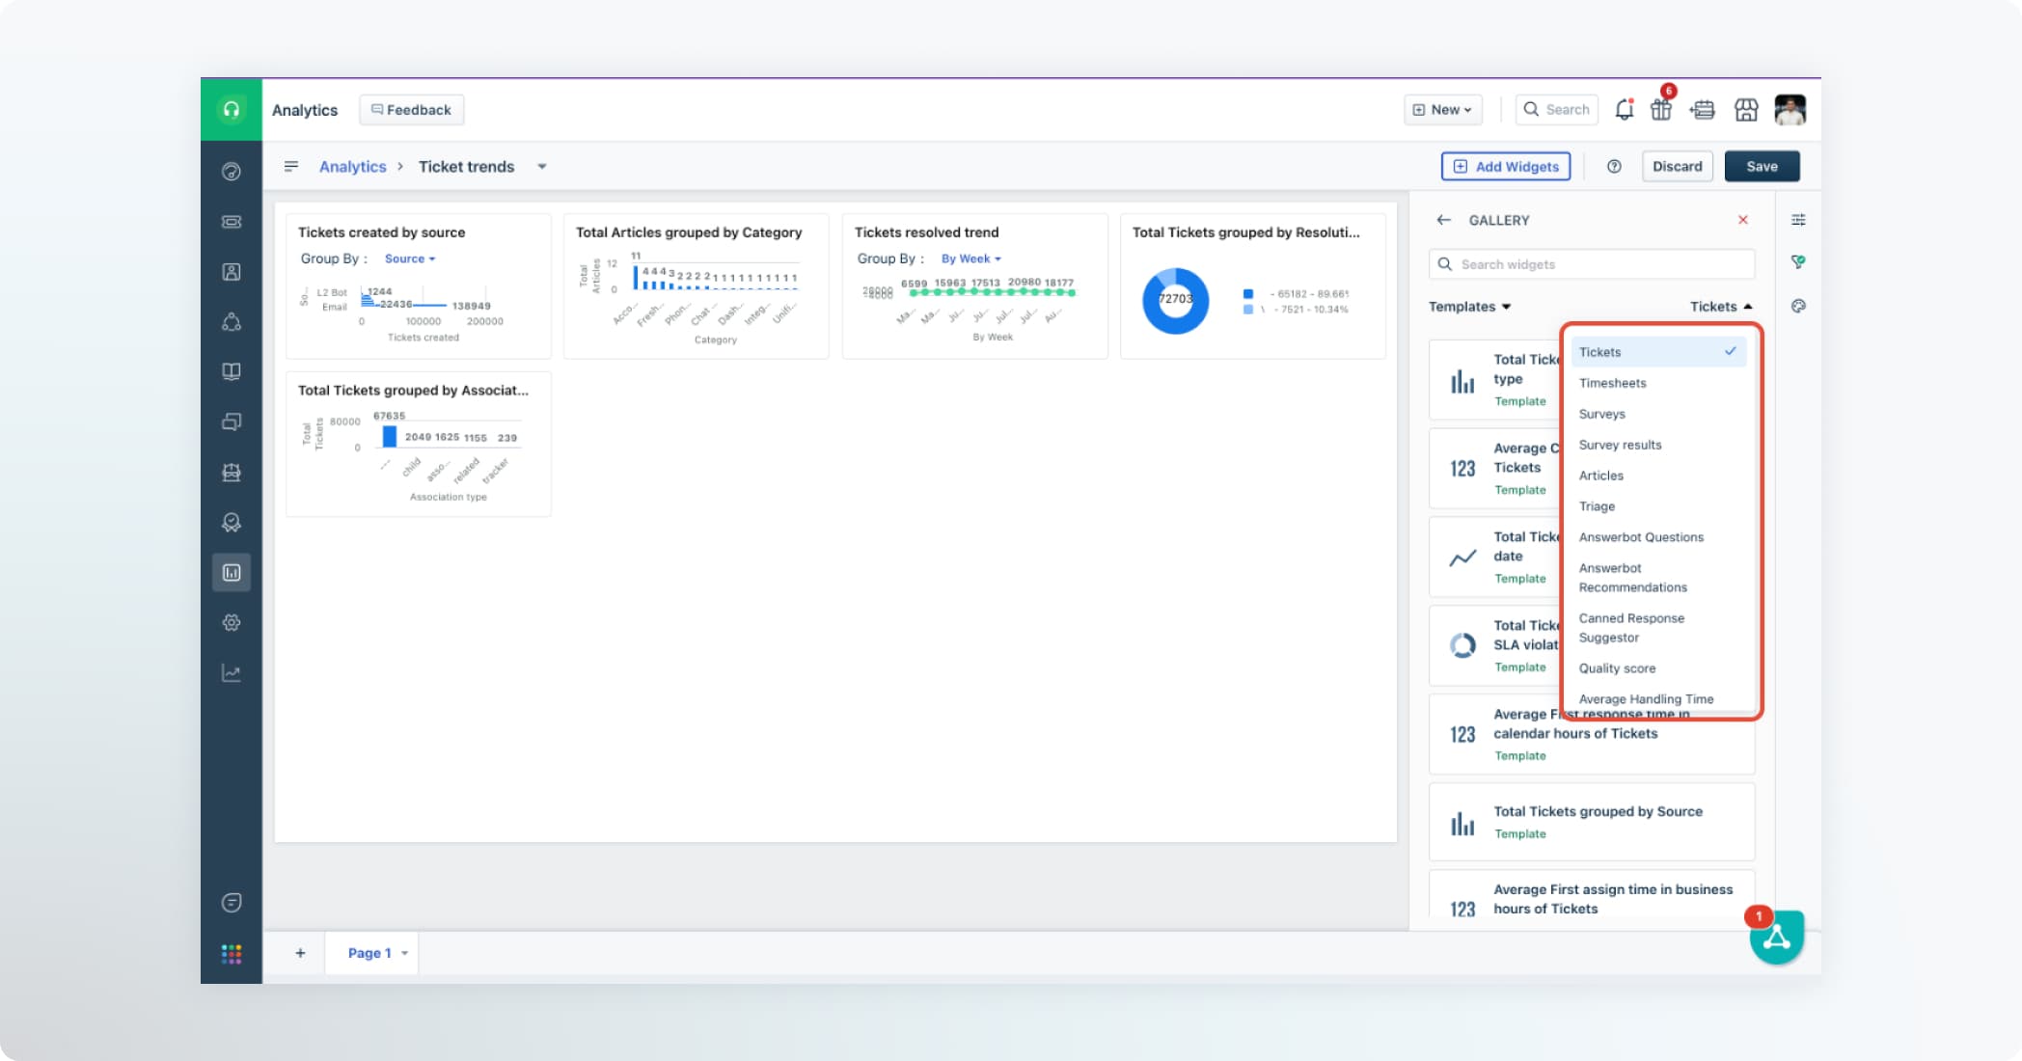This screenshot has height=1061, width=2022.
Task: Click the Feedback button
Action: pyautogui.click(x=411, y=110)
